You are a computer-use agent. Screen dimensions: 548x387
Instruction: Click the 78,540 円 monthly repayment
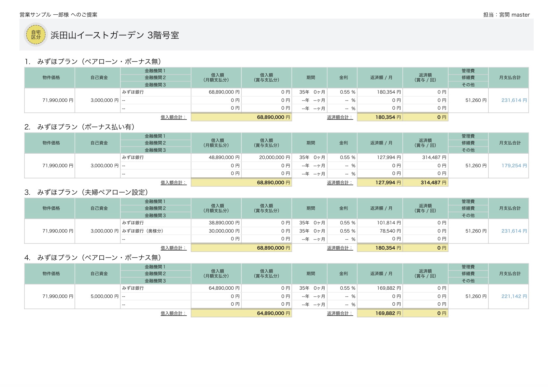[390, 231]
